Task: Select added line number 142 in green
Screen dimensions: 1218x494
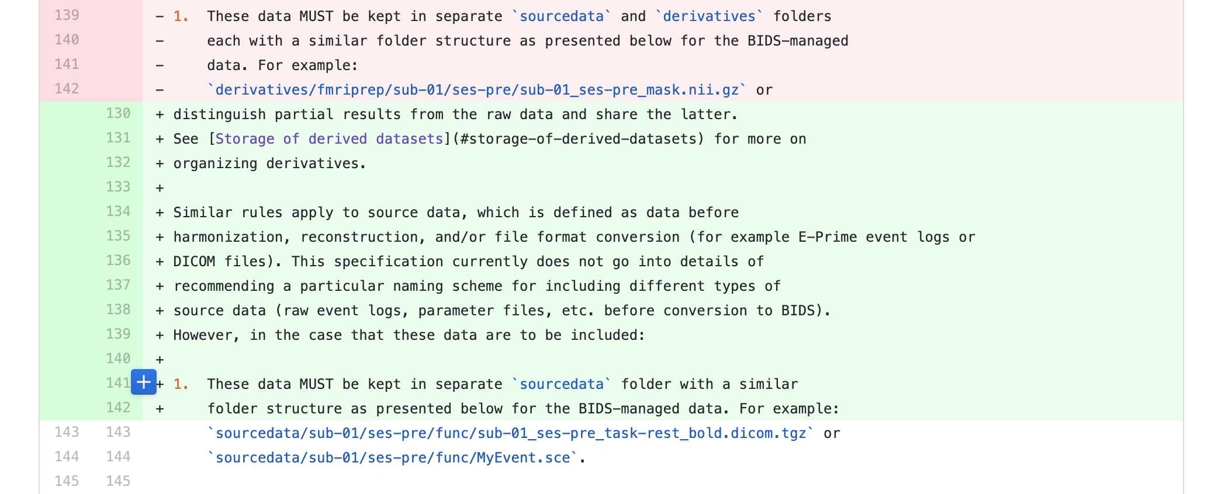Action: 118,408
